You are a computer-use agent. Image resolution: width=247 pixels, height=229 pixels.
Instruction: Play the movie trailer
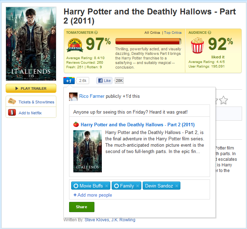[31, 88]
